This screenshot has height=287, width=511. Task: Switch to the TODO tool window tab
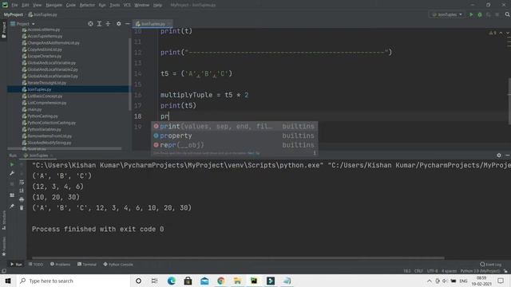click(36, 265)
